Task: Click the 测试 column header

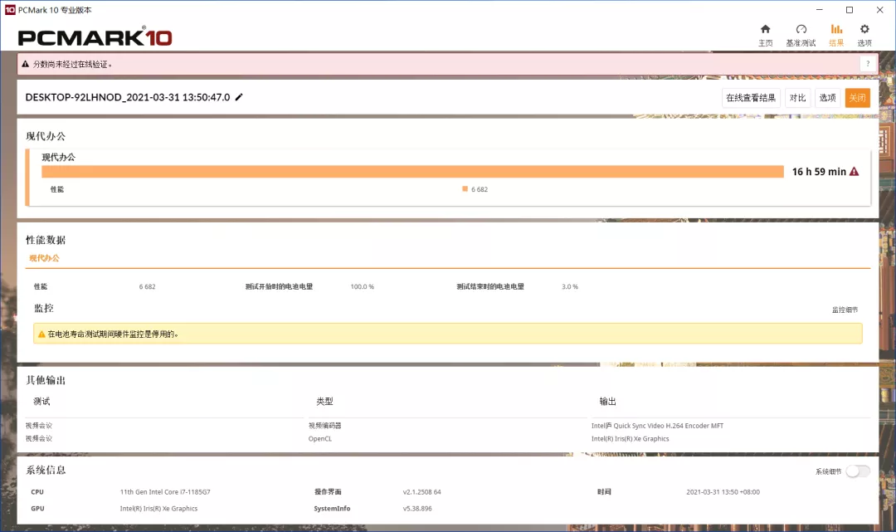Action: [x=41, y=402]
